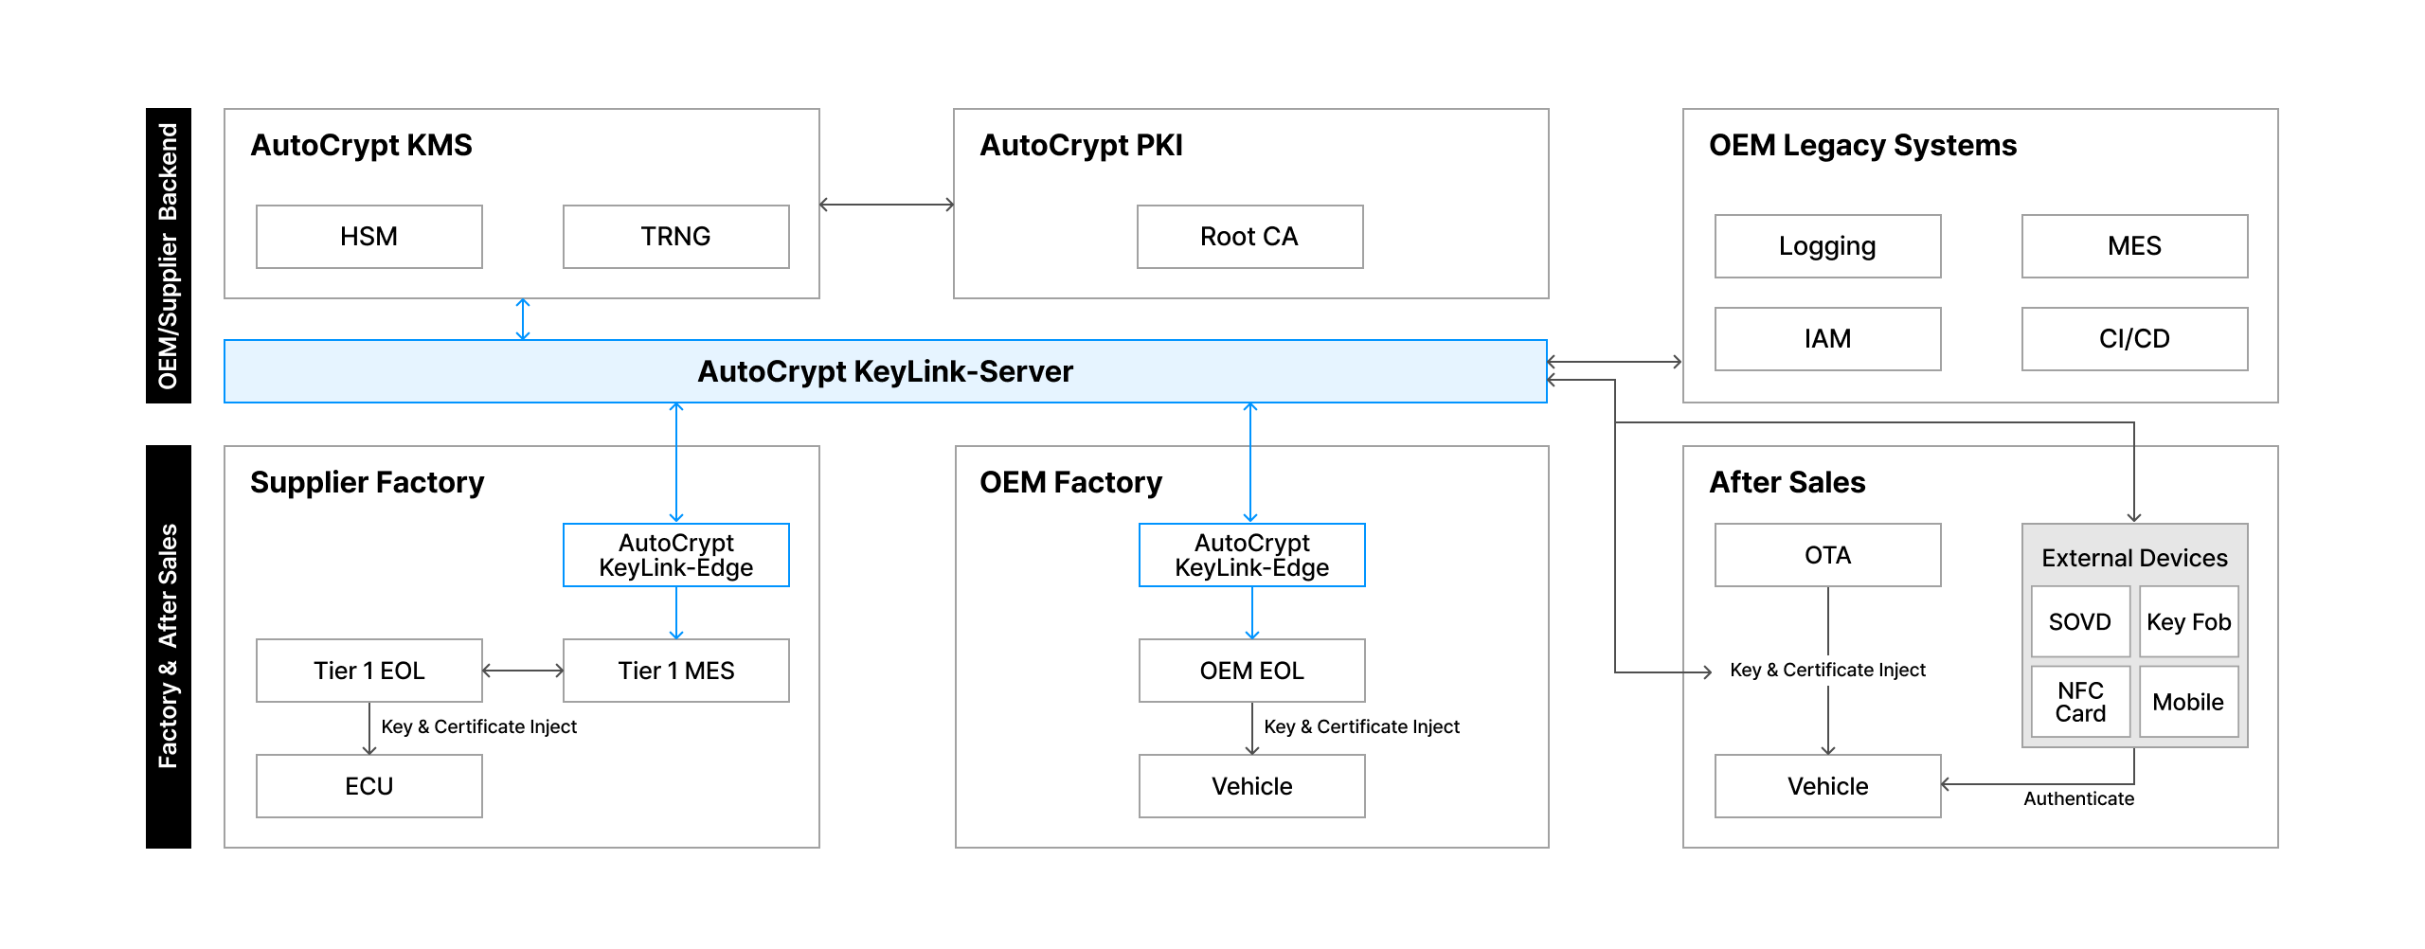Image resolution: width=2425 pixels, height=949 pixels.
Task: Click the KeyLink-Edge box in Supplier Factory
Action: tap(675, 555)
